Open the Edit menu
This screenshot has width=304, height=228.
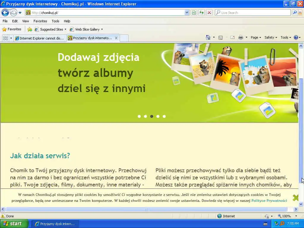coord(15,21)
